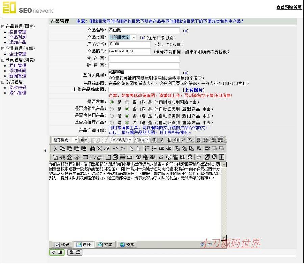The height and width of the screenshot is (277, 304).
Task: Select 是 for 是否为新出产品
Action: [112, 109]
